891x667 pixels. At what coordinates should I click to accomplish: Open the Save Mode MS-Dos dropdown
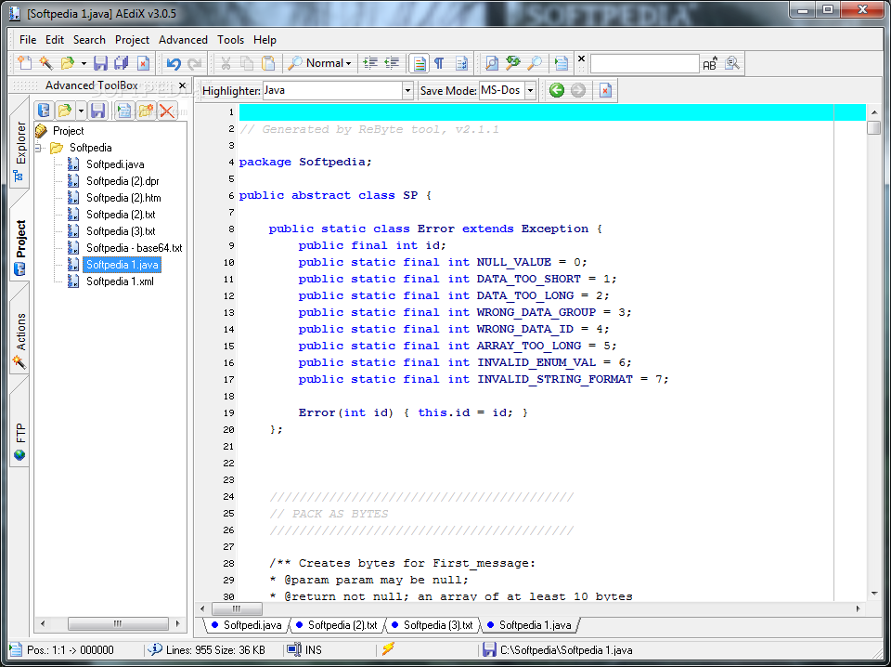click(x=530, y=90)
